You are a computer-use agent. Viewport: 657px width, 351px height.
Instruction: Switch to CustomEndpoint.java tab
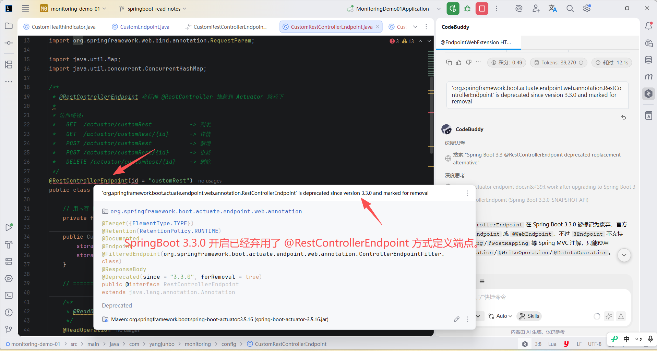[141, 27]
